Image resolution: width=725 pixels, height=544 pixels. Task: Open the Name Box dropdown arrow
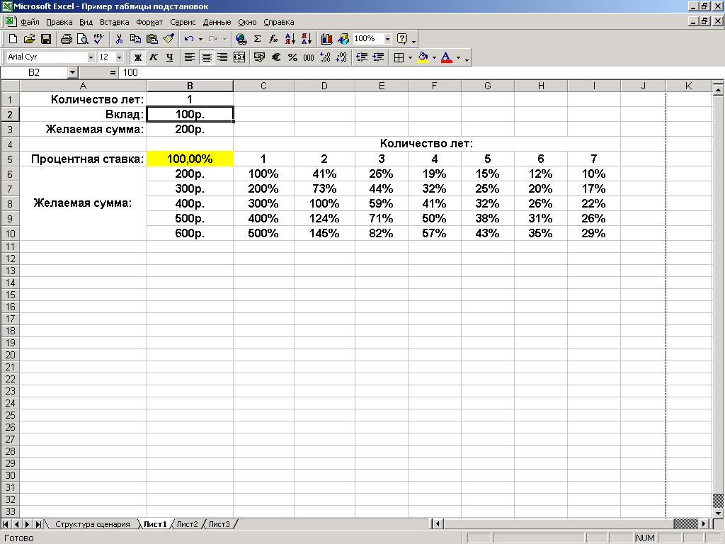click(x=72, y=73)
